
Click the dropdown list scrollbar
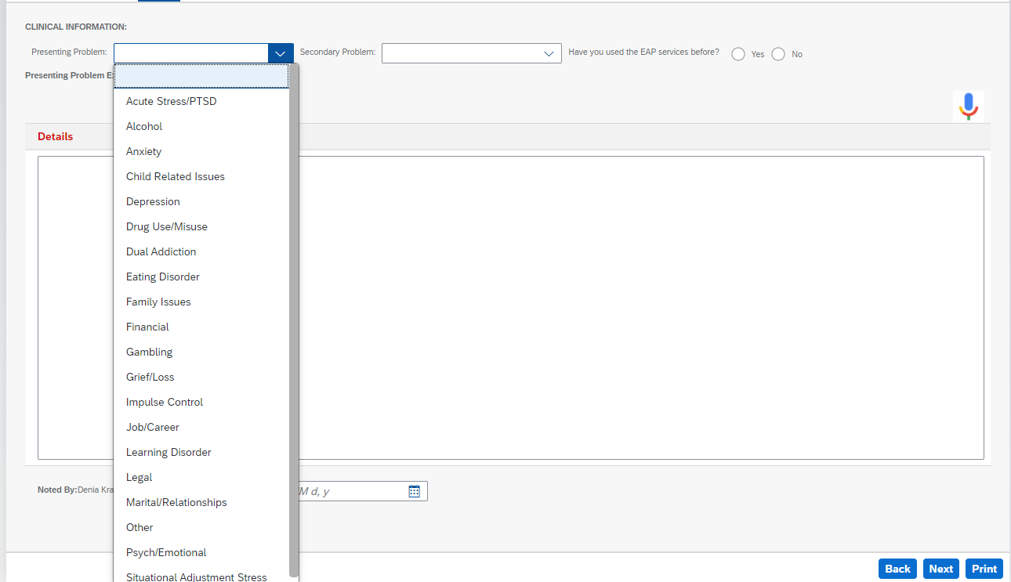[x=294, y=313]
